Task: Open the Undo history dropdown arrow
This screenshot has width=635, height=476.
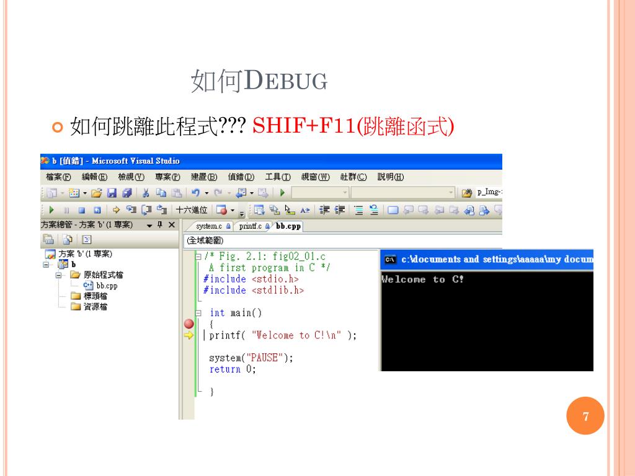Action: [x=206, y=193]
